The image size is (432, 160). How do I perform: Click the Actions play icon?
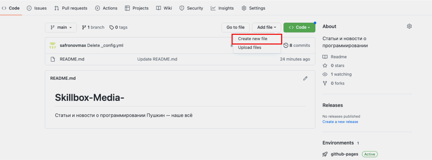(98, 8)
